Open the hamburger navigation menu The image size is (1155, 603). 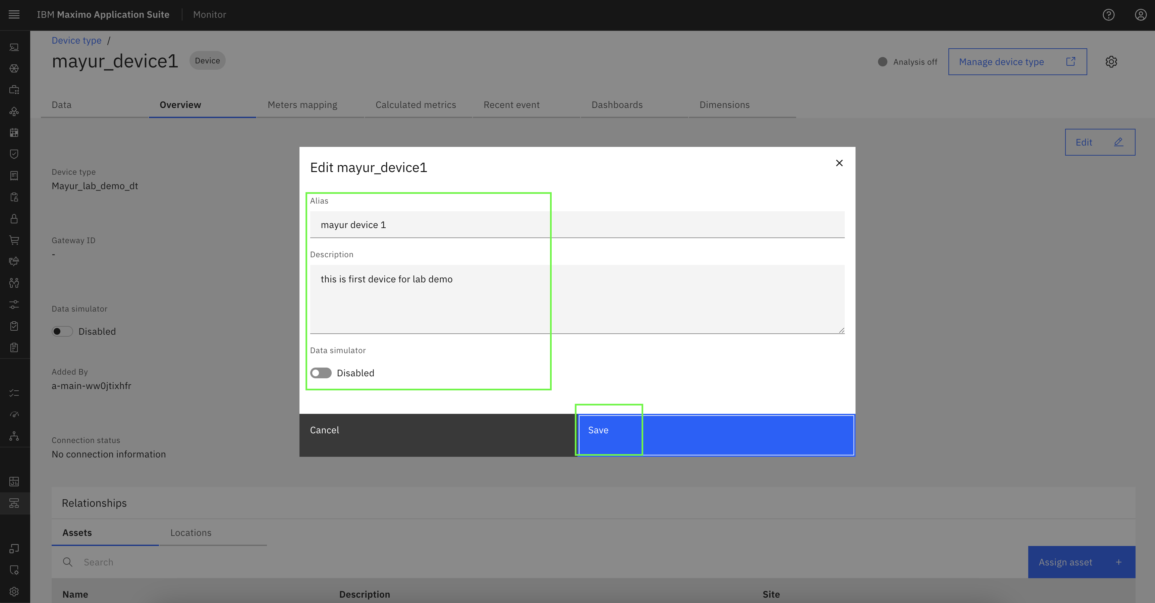click(x=14, y=14)
